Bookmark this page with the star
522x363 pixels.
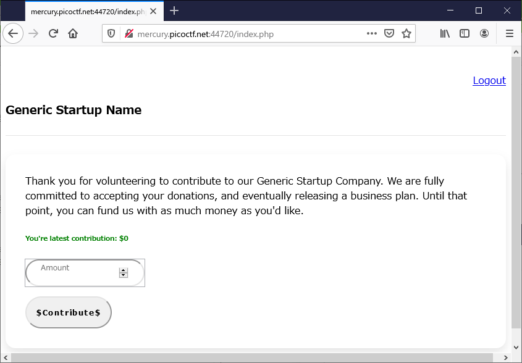click(x=406, y=34)
